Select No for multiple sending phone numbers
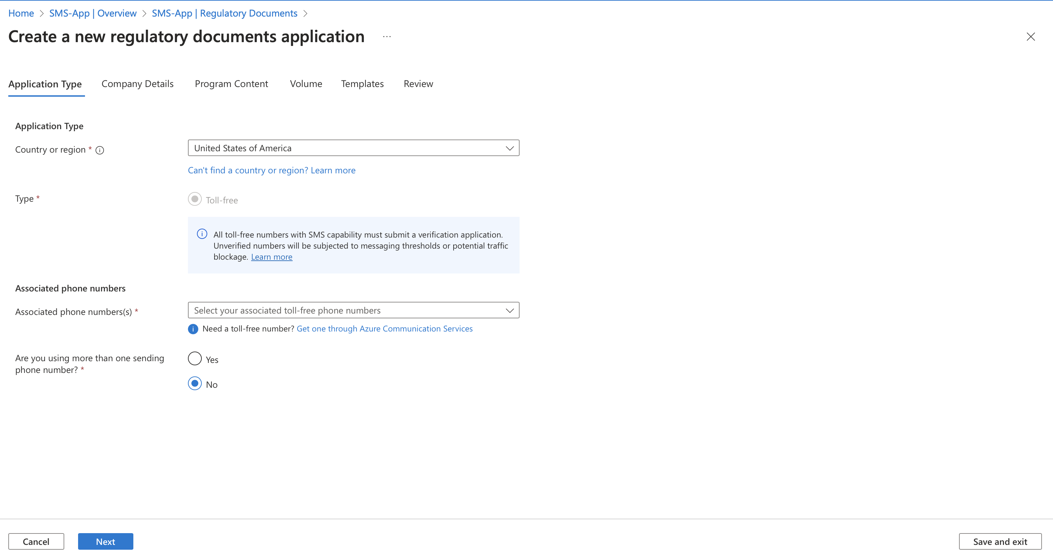Screen dimensions: 1053x558 [195, 384]
